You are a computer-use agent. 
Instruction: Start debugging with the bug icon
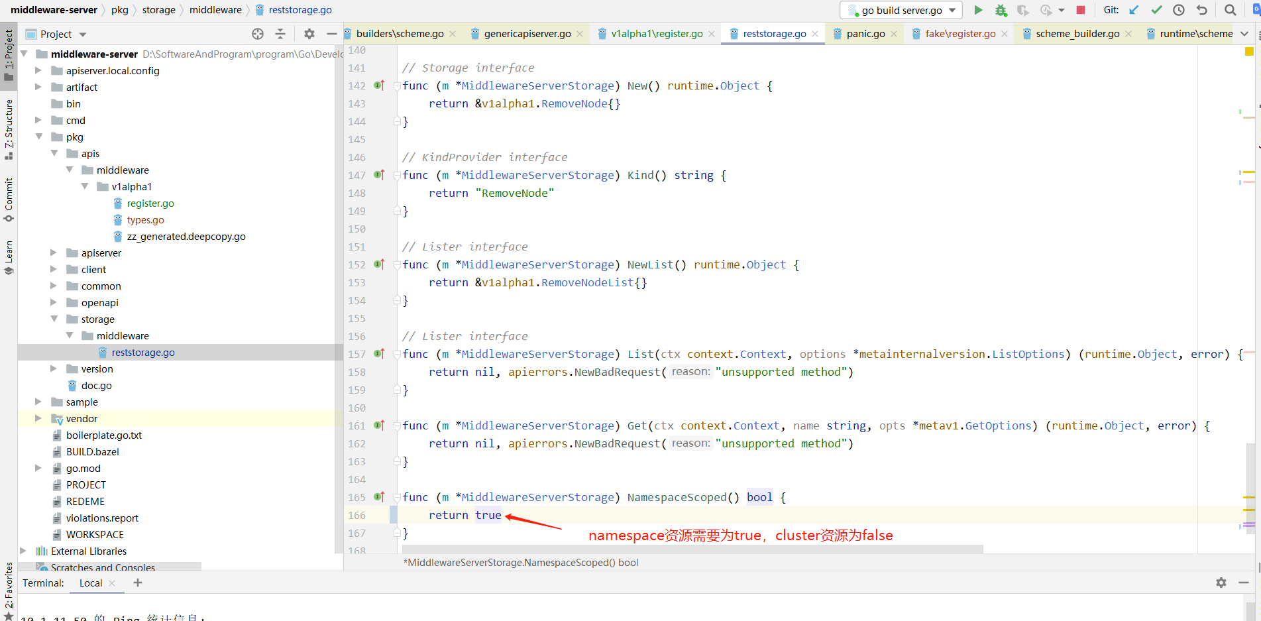click(1001, 10)
